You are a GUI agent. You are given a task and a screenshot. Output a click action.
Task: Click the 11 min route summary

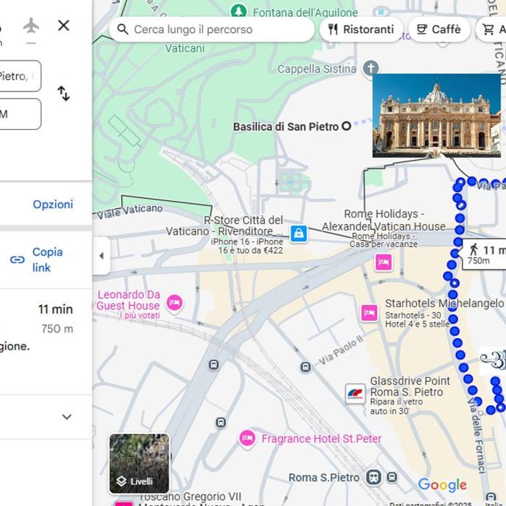click(55, 310)
